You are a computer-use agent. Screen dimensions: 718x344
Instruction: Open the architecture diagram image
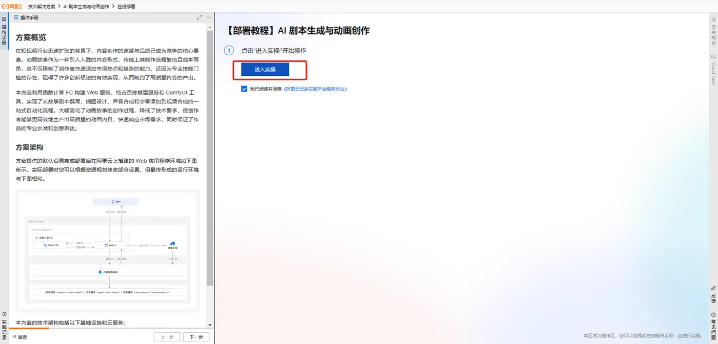[107, 250]
